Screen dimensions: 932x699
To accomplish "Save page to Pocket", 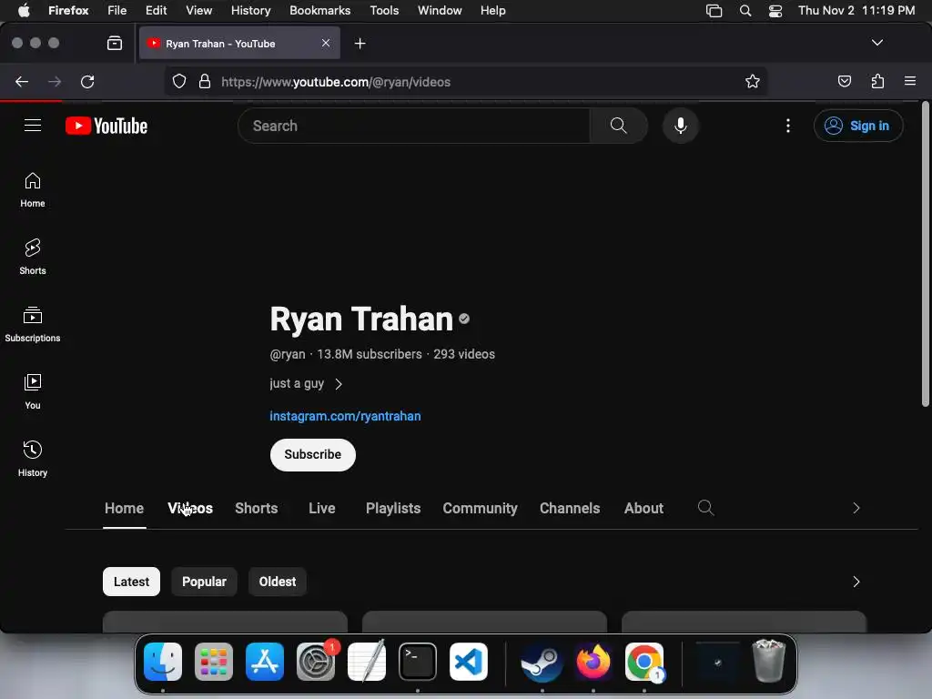I will [x=844, y=81].
